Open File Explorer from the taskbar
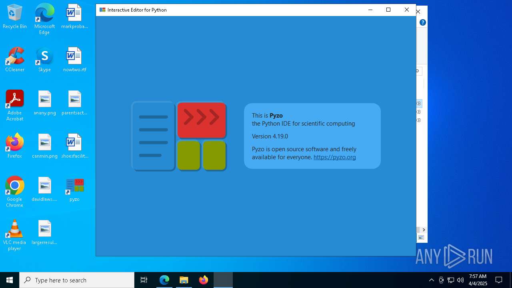 [184, 280]
